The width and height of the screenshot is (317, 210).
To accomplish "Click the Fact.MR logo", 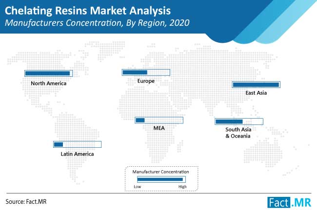I will 289,203.
